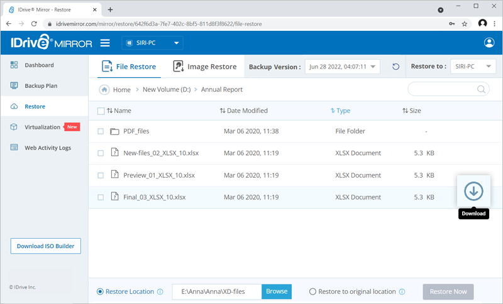
Task: Open the user profile icon
Action: click(x=489, y=43)
